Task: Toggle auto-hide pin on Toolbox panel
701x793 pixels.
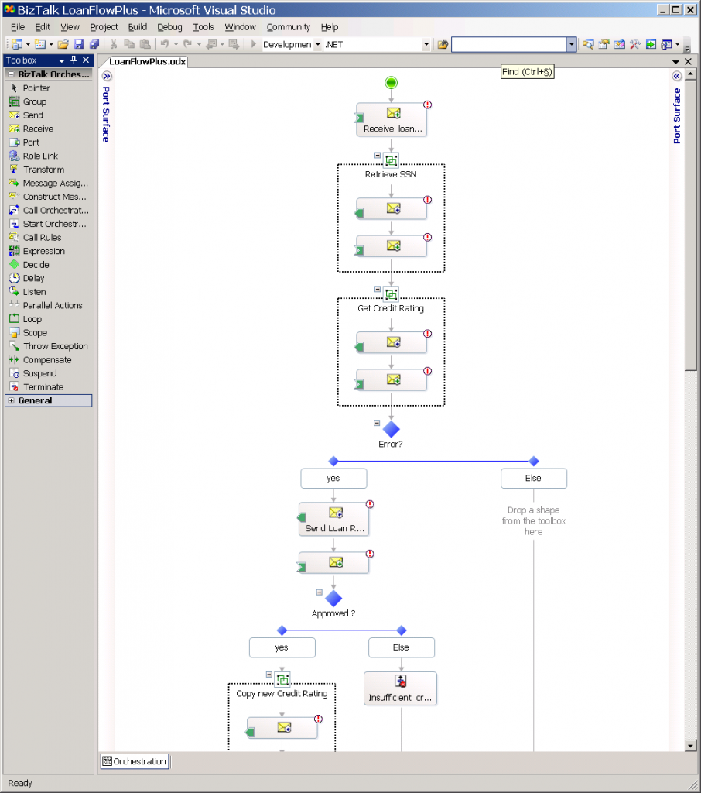Action: tap(74, 60)
